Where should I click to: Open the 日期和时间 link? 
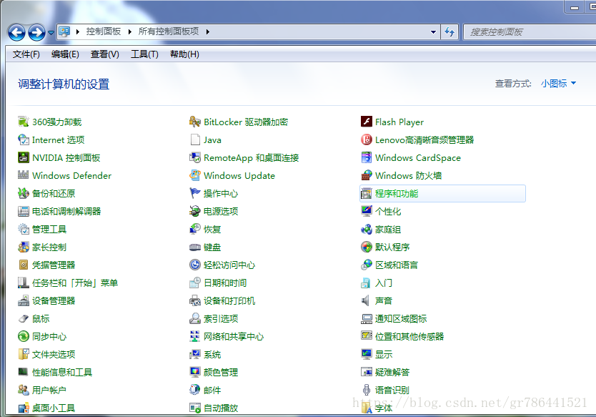(x=225, y=283)
